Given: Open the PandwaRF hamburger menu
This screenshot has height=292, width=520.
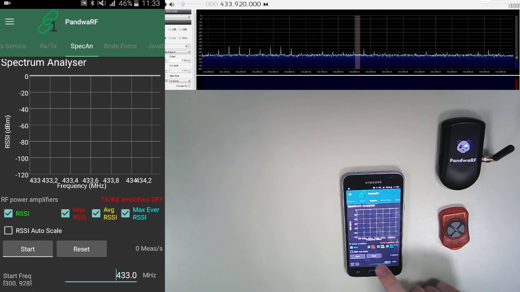Looking at the screenshot, I should pos(10,22).
